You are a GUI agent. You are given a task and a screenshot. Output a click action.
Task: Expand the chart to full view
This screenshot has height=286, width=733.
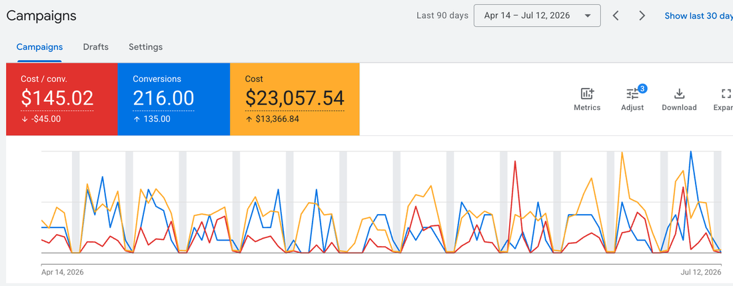724,99
